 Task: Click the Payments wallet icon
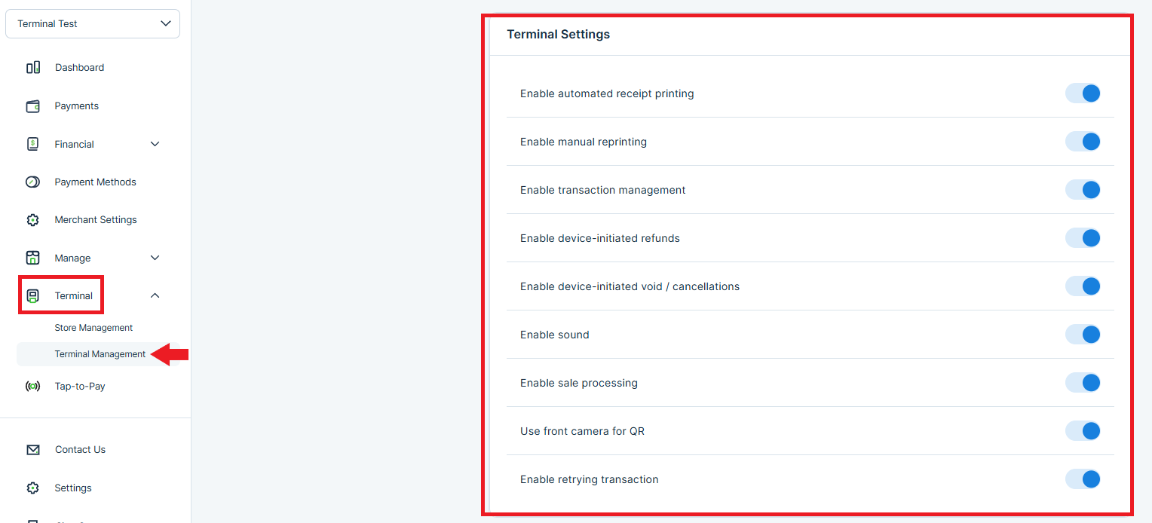(33, 106)
